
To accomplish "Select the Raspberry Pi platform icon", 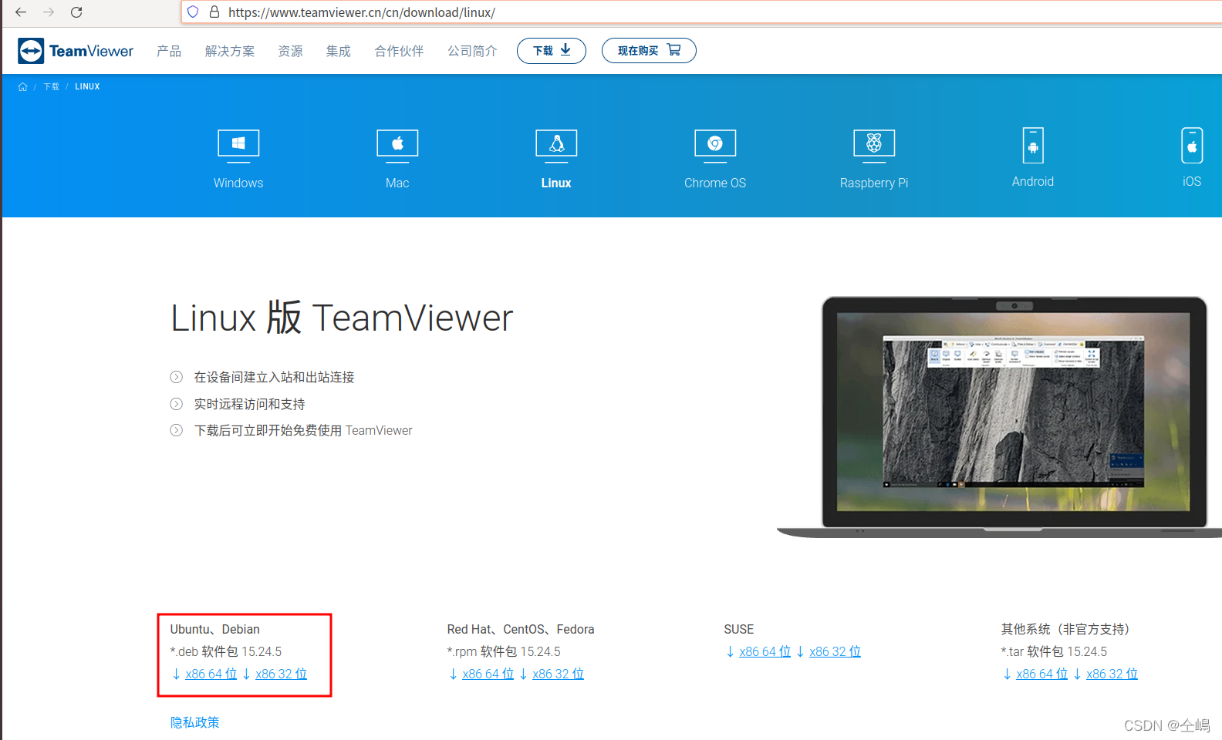I will (x=874, y=146).
